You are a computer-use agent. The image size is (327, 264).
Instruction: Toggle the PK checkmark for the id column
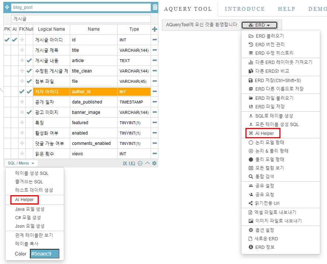pyautogui.click(x=7, y=40)
